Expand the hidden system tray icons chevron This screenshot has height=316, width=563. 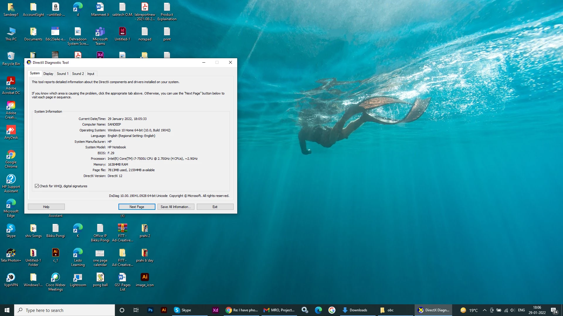click(484, 310)
